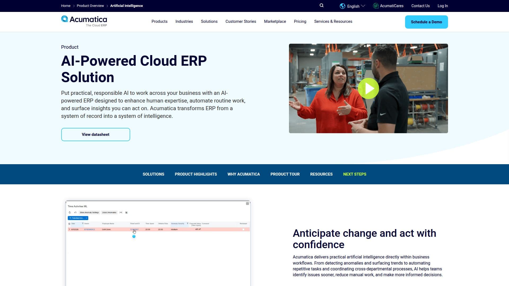Click the grid icon at demo panel corner
The width and height of the screenshot is (509, 286).
coord(247,203)
